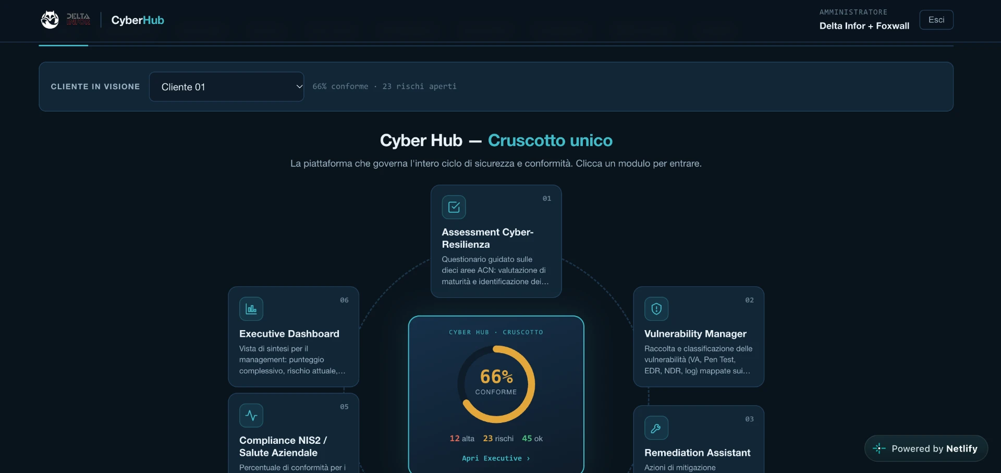1001x473 pixels.
Task: Open the Remediation Assistant module title
Action: 698,453
